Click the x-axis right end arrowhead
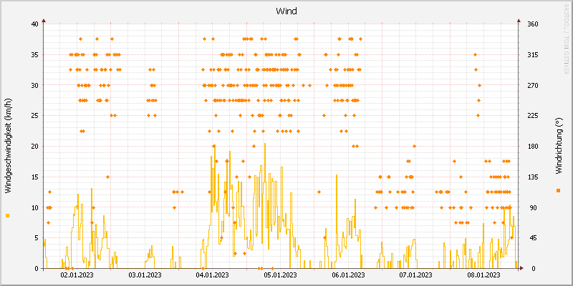The image size is (573, 286). 521,269
